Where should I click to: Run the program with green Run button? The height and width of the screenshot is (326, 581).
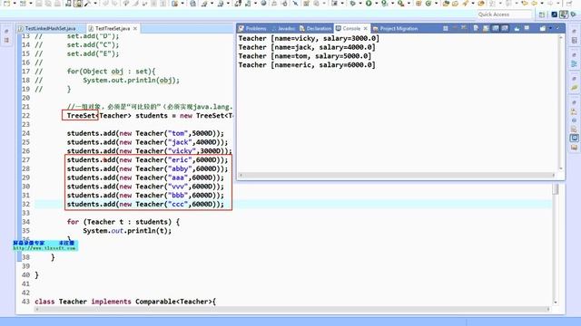click(369, 4)
